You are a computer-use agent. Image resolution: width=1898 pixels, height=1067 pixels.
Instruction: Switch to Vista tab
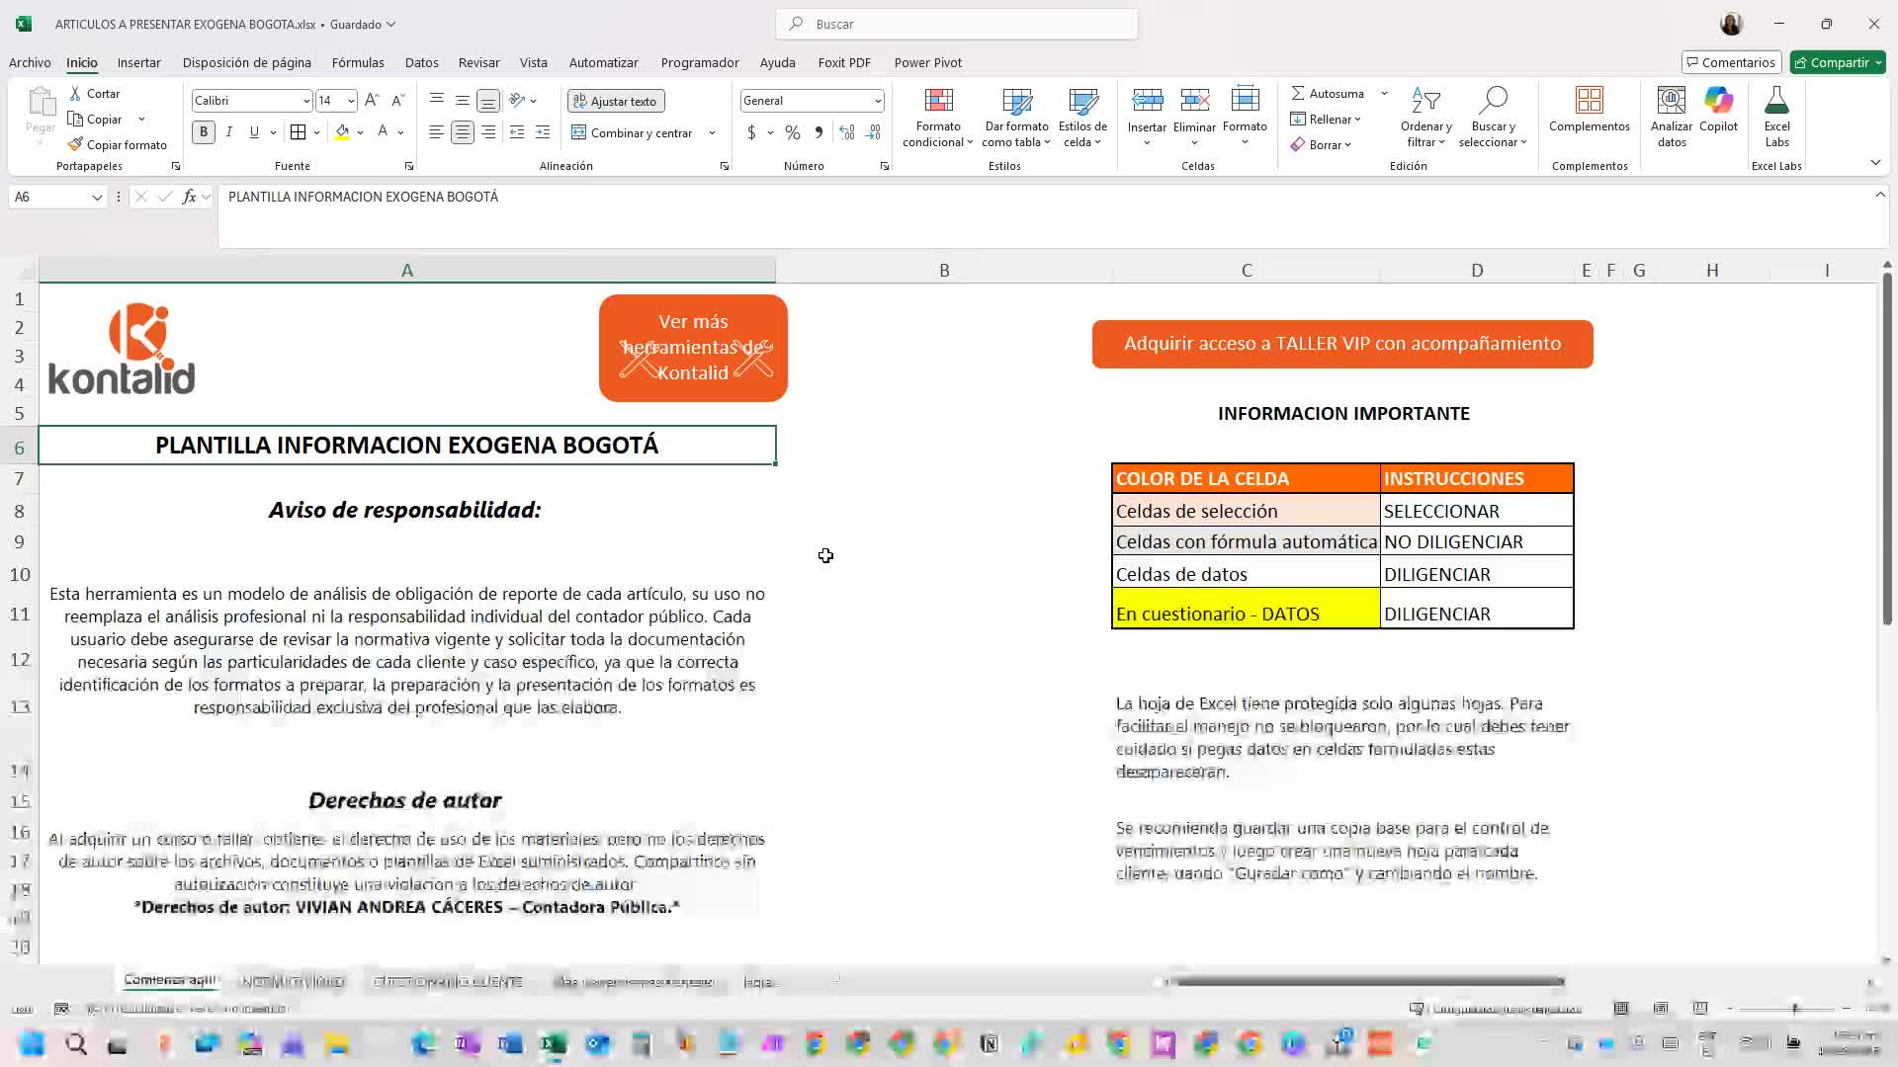[x=533, y=62]
